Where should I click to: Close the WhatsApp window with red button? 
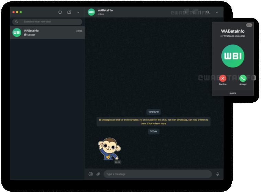(x=13, y=12)
